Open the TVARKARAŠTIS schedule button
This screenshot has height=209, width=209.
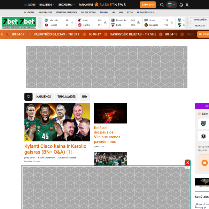(x=200, y=20)
